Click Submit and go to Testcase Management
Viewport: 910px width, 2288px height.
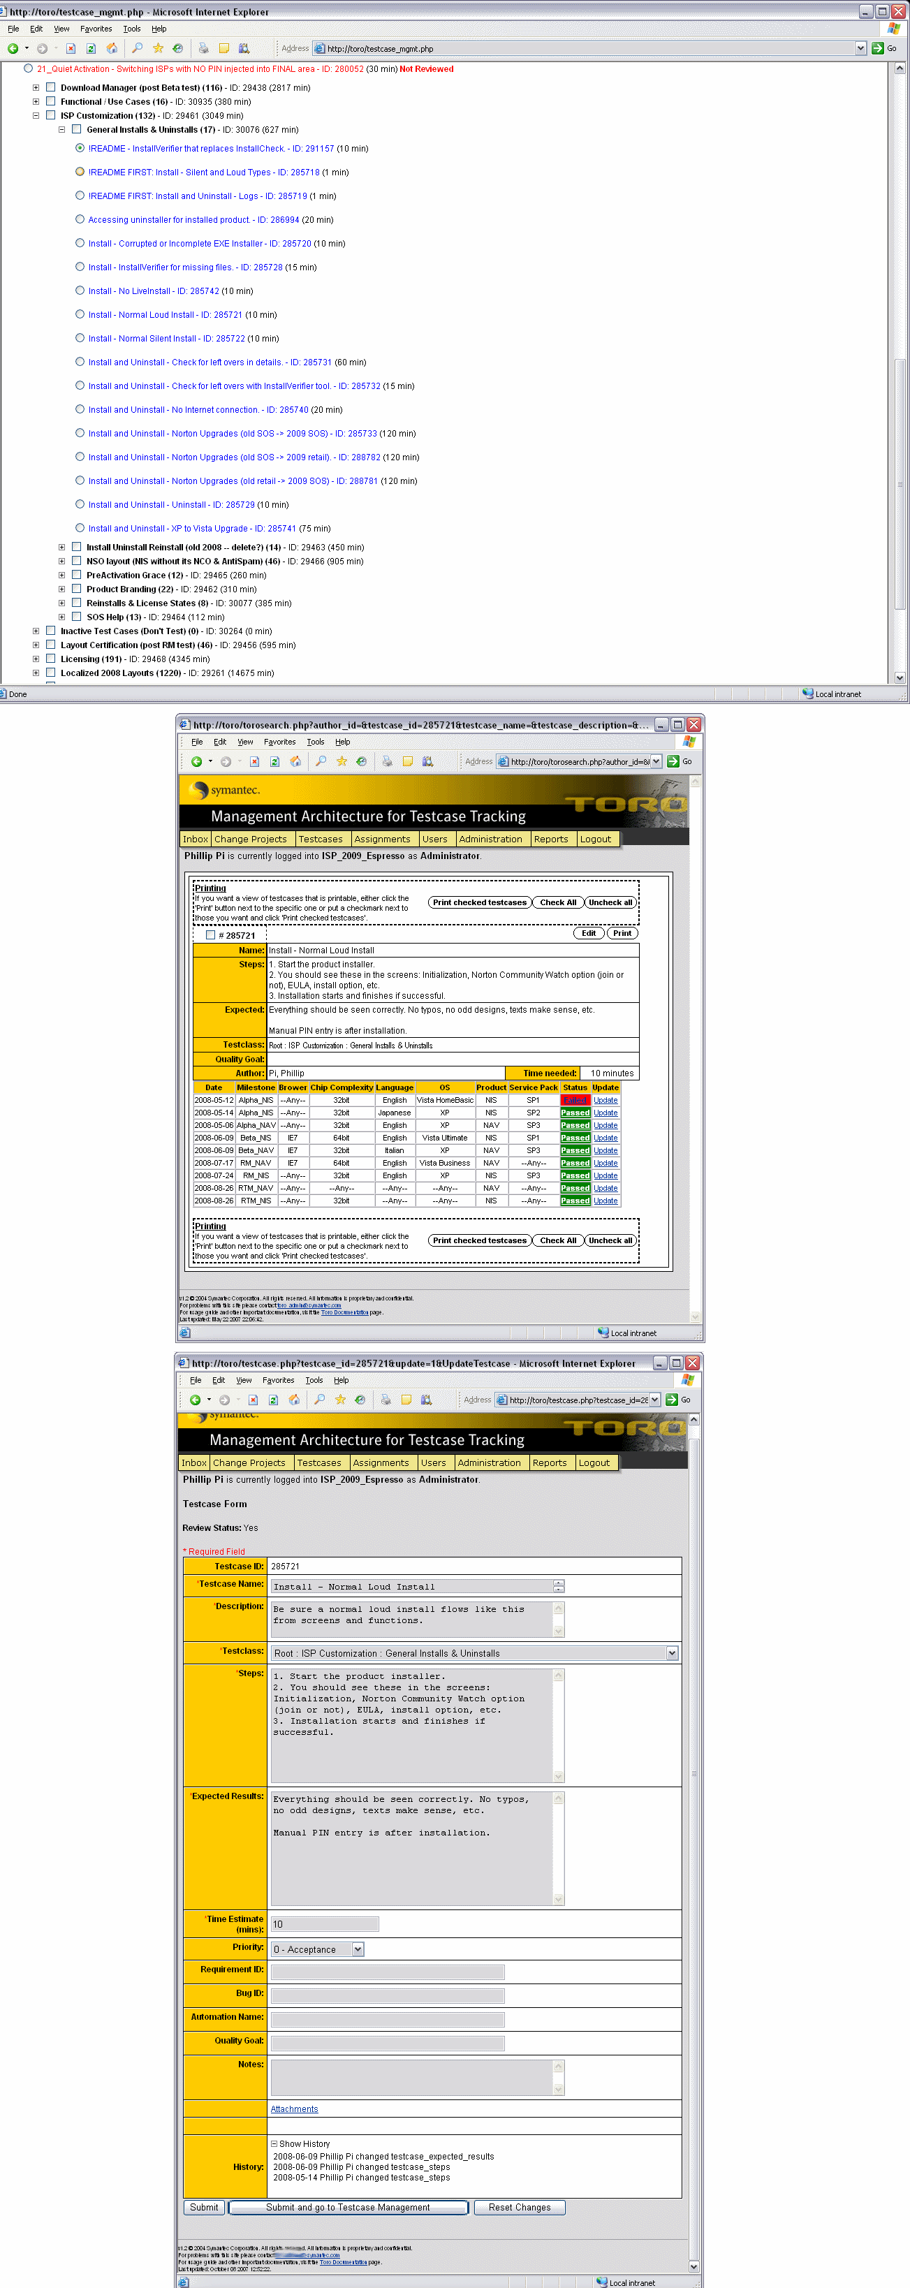[x=348, y=2207]
